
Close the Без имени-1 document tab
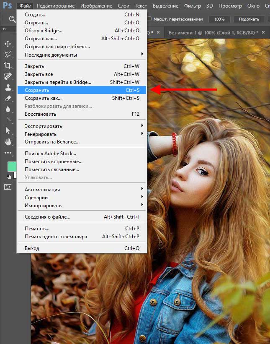[x=263, y=32]
